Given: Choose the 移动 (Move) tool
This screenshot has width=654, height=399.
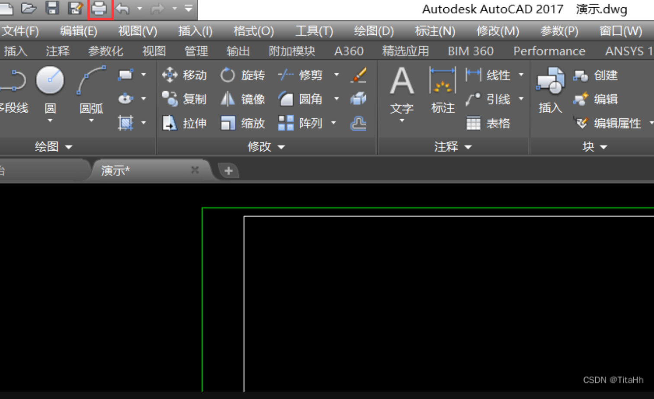Looking at the screenshot, I should (x=184, y=75).
